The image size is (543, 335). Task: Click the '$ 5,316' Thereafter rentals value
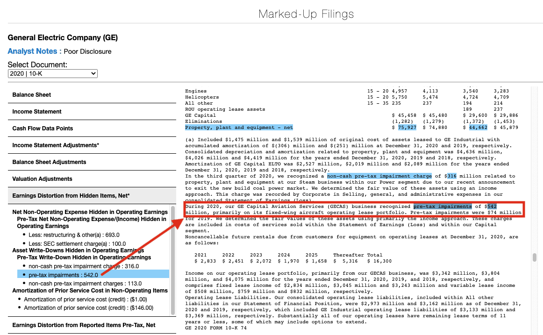pyautogui.click(x=346, y=261)
